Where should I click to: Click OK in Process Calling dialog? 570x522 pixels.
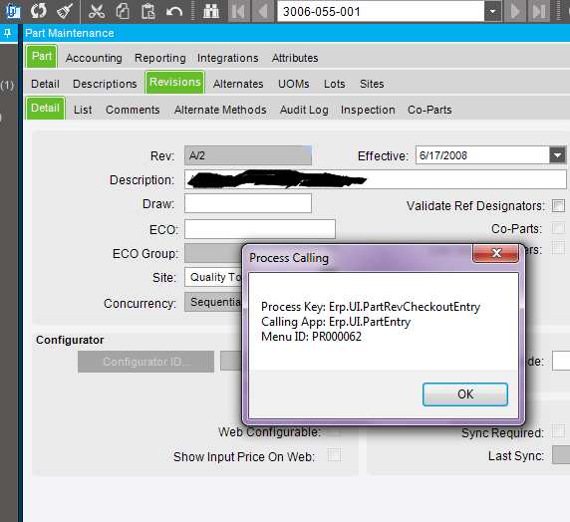(465, 394)
